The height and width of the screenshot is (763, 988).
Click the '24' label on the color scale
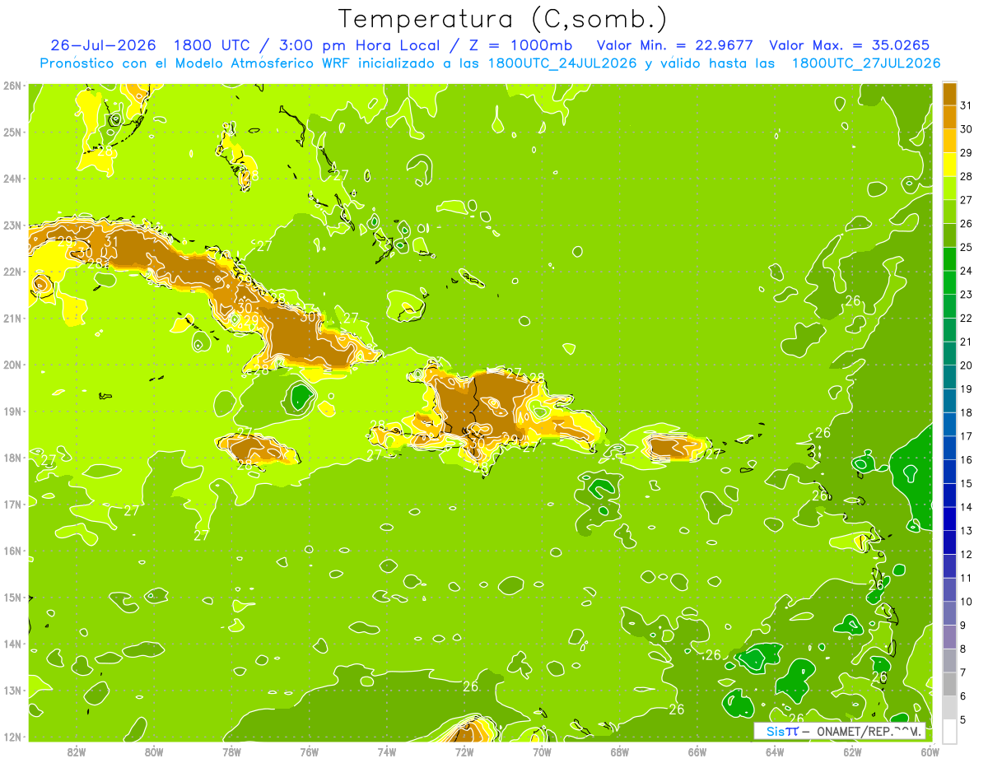[x=966, y=271]
